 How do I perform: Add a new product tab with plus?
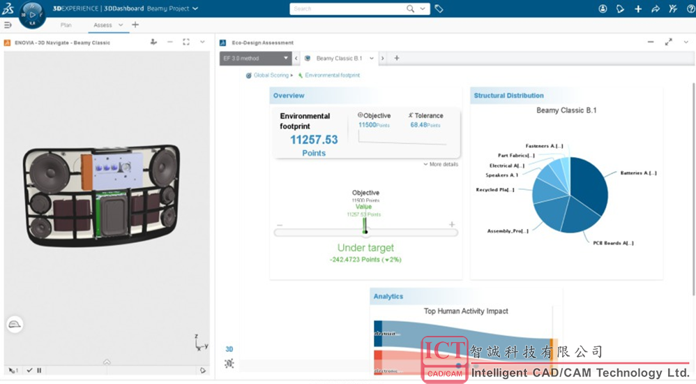coord(397,58)
